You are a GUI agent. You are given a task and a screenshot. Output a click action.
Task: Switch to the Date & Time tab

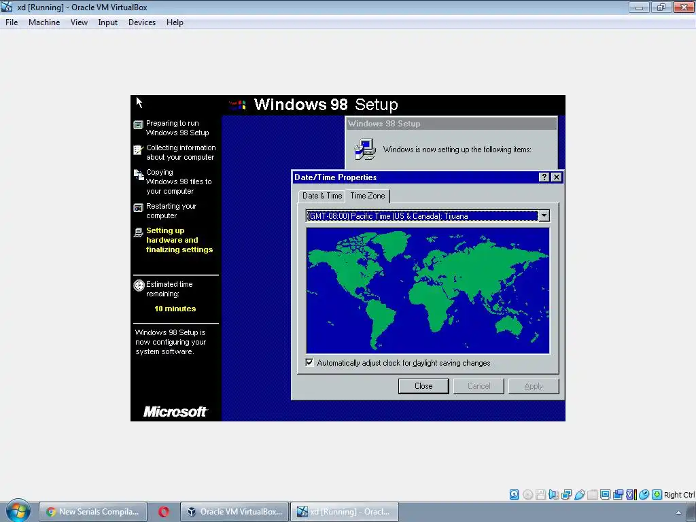click(321, 196)
